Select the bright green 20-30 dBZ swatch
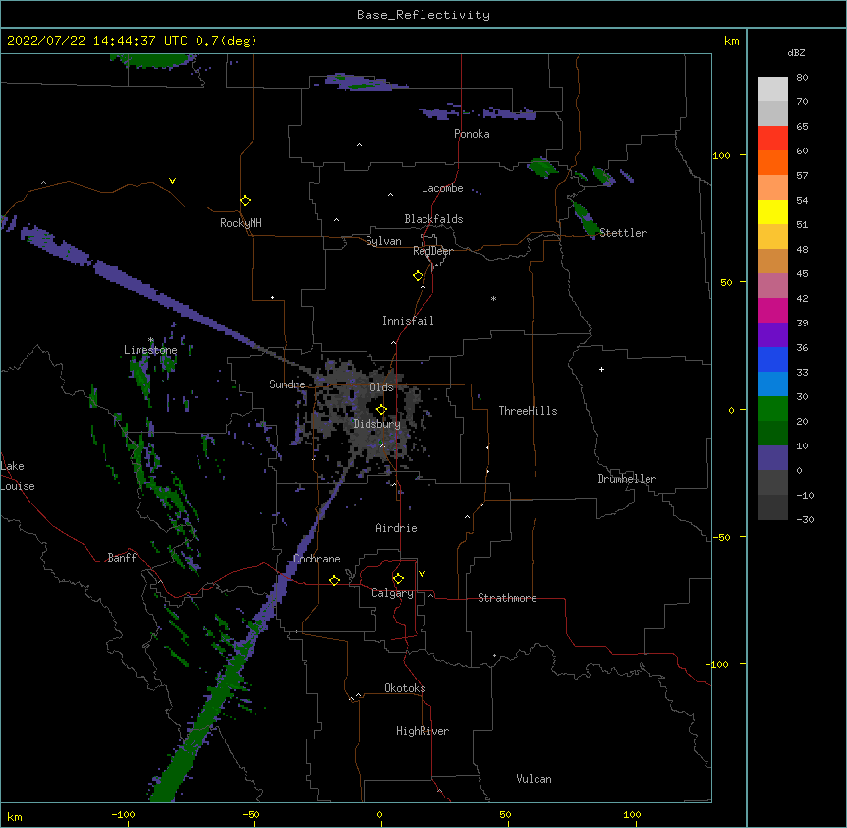 coord(772,409)
